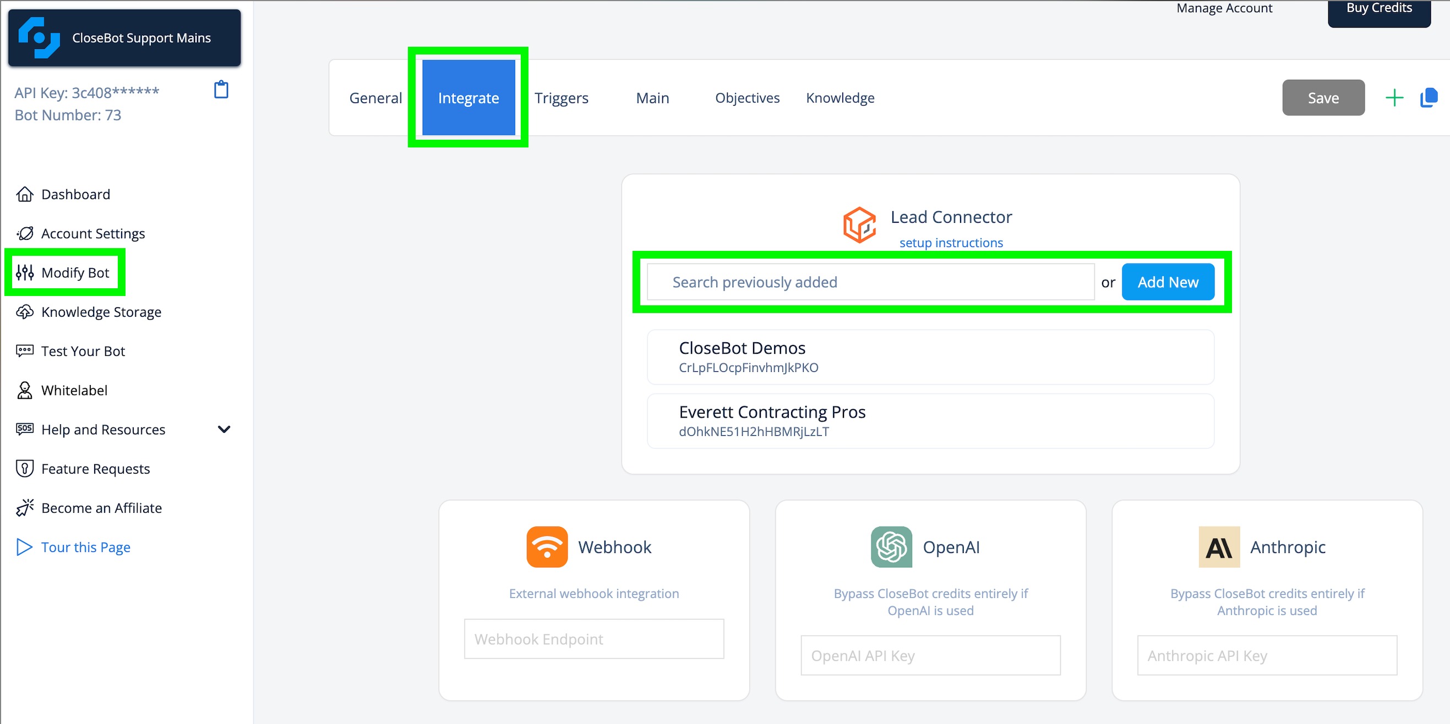Click the Tour this Page play icon
Screen dimensions: 1450x724
pos(24,547)
